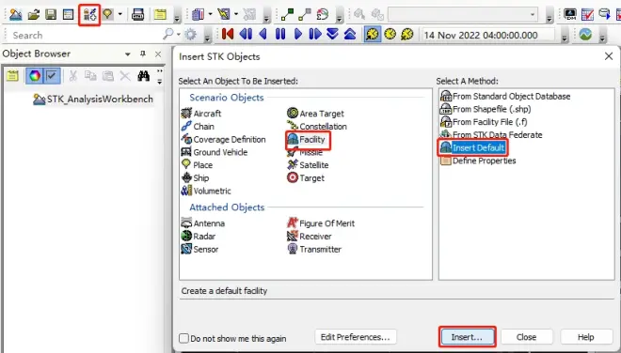Click the Insert Object toolbar icon

click(89, 15)
